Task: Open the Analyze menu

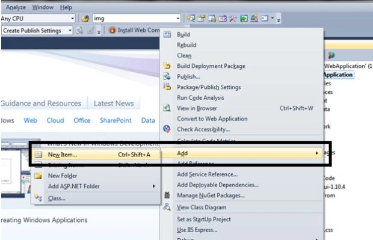Action: 16,7
